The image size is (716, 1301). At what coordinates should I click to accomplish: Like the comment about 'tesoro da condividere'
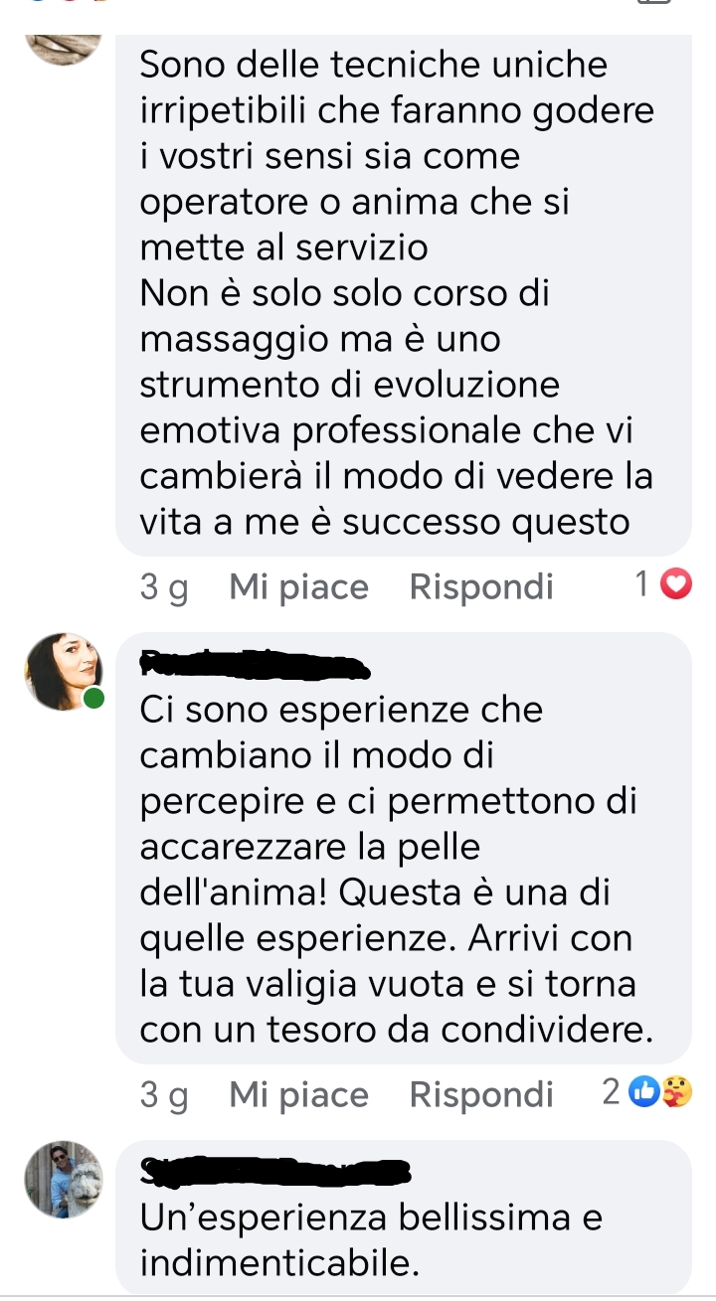pos(298,1094)
